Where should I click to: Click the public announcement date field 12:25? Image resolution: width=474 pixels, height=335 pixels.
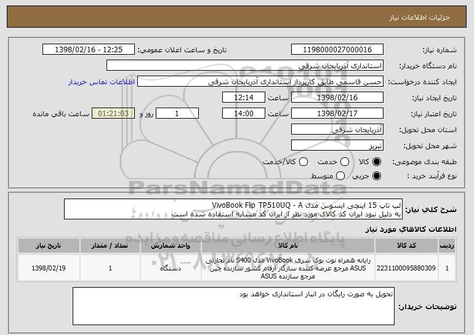coord(89,50)
